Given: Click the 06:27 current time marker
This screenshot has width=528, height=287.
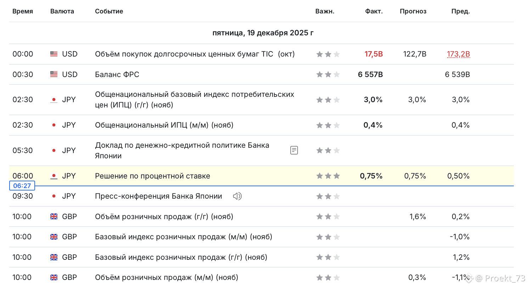Looking at the screenshot, I should pos(22,186).
